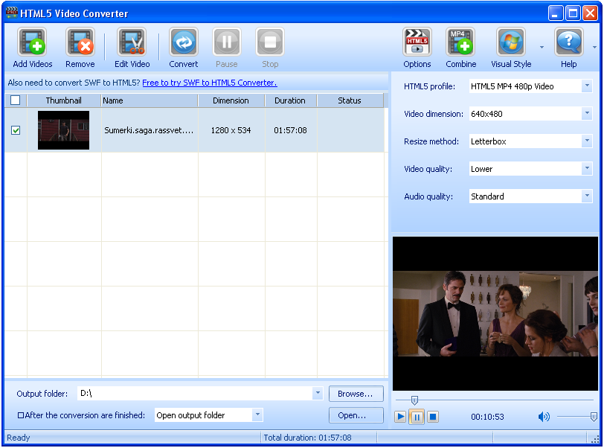Click the Name column header

tap(150, 100)
